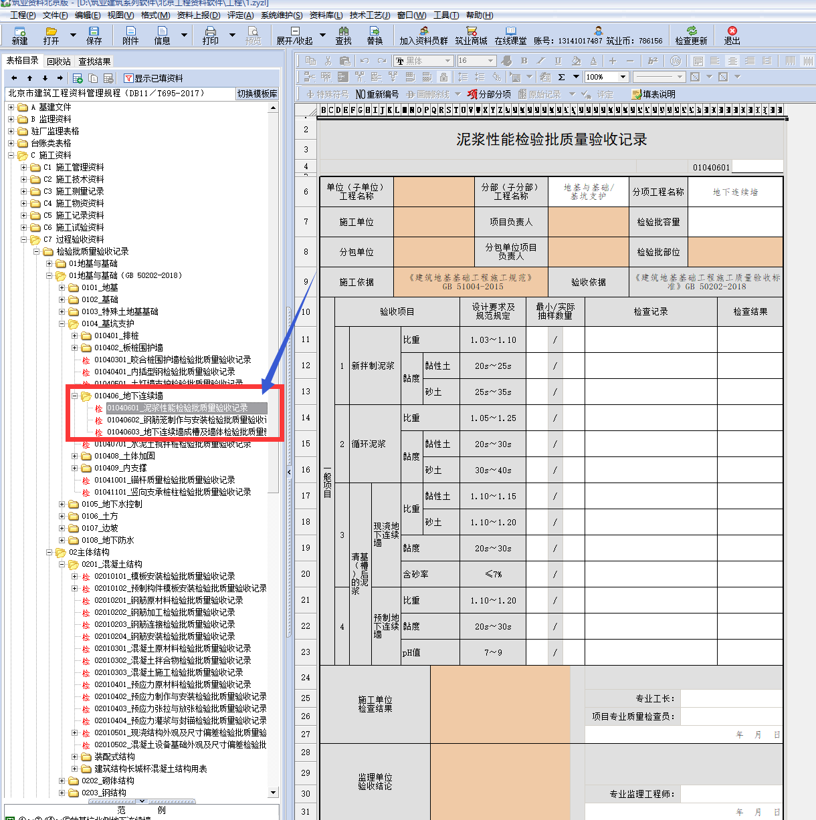Collapse the 010406_地下连续墙 tree node
Image resolution: width=816 pixels, height=820 pixels.
[x=75, y=396]
